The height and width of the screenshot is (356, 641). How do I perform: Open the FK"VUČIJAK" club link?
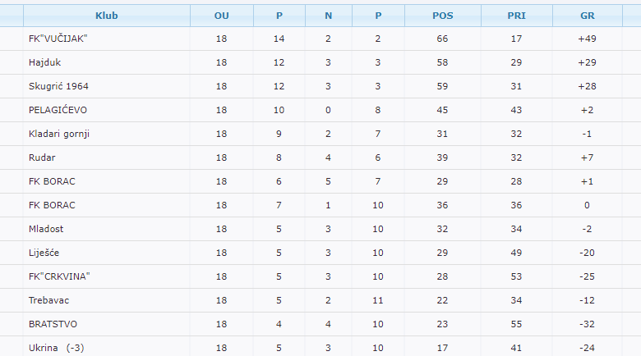pos(58,39)
